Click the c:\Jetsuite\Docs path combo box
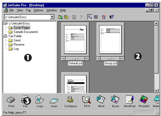The height and width of the screenshot is (116, 161). click(29, 17)
